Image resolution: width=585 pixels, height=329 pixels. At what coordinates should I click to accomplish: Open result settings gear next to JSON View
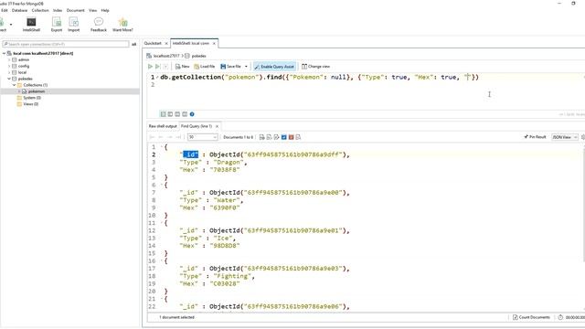click(x=583, y=137)
